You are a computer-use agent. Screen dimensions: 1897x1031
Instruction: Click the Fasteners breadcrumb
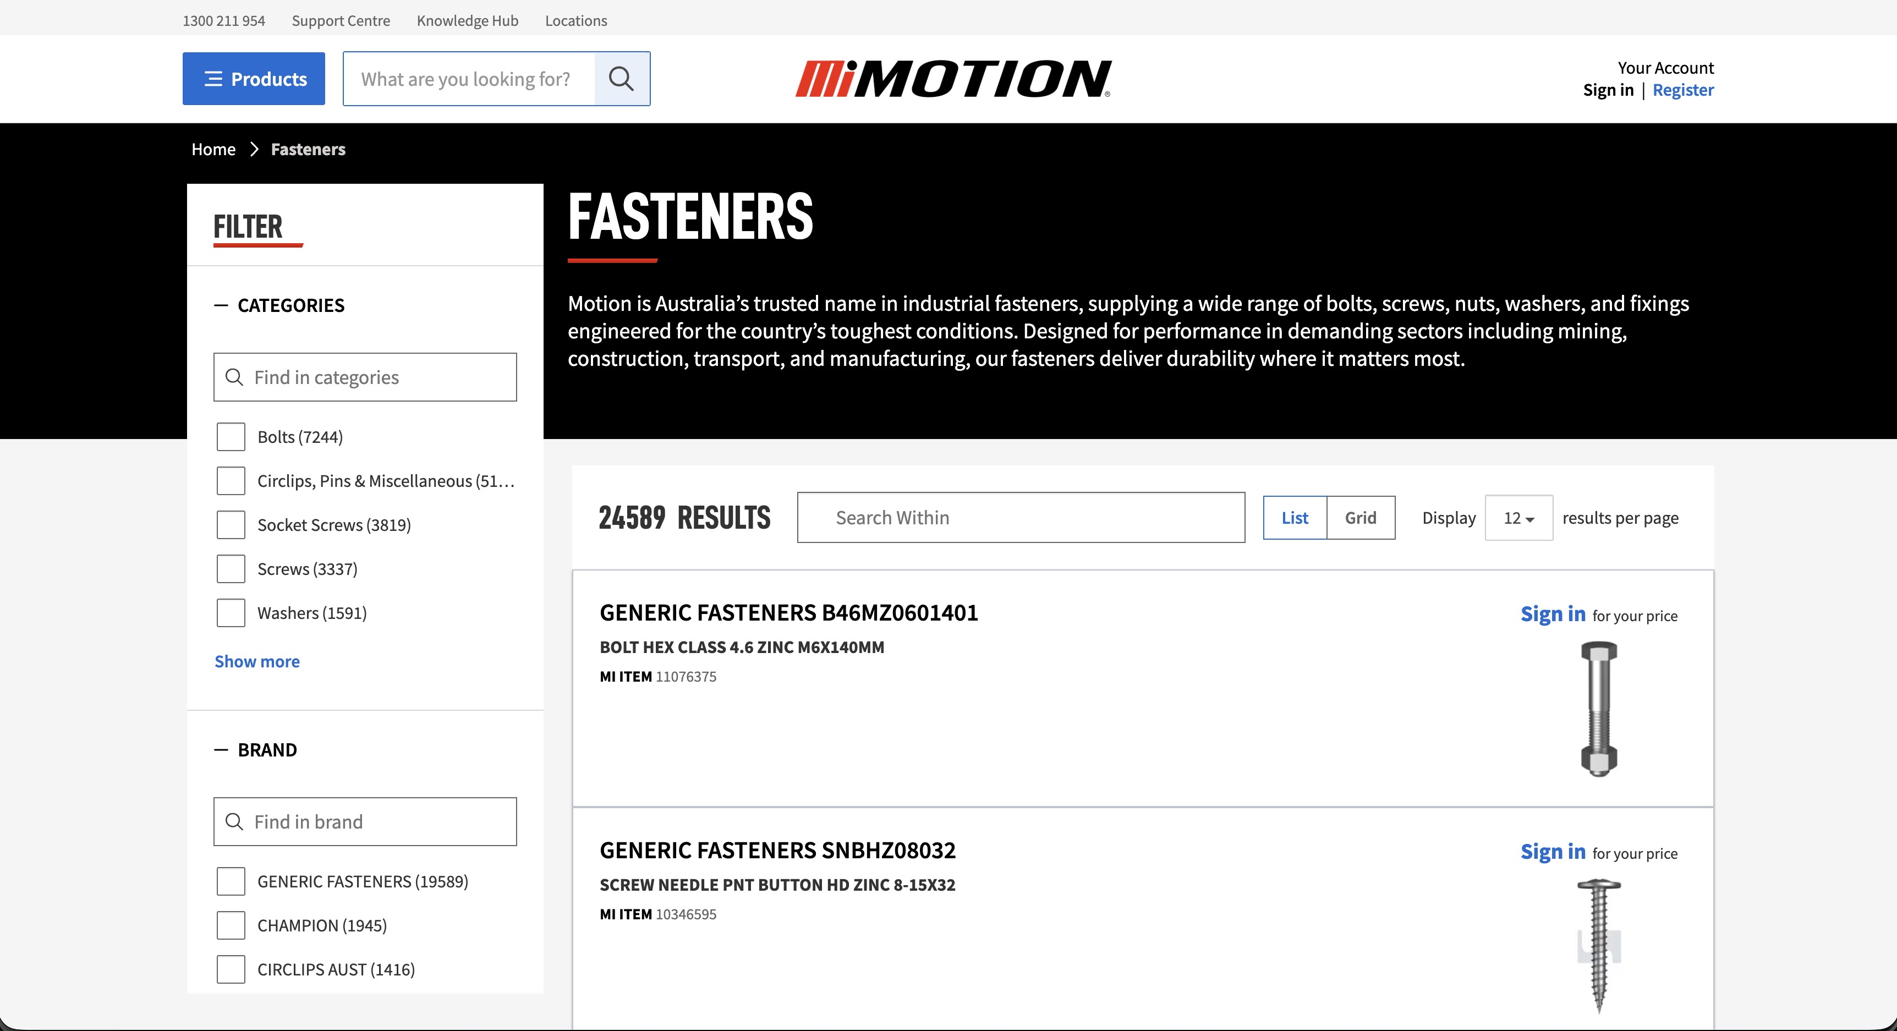coord(308,150)
